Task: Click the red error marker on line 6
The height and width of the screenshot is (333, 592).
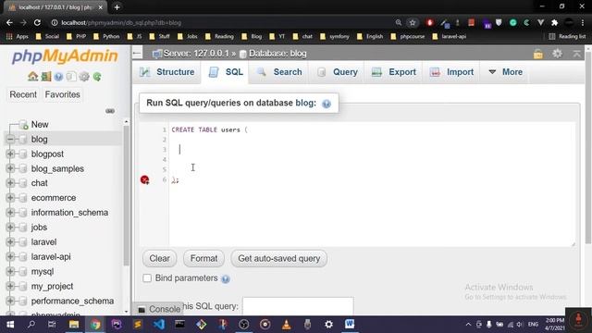Action: tap(144, 179)
